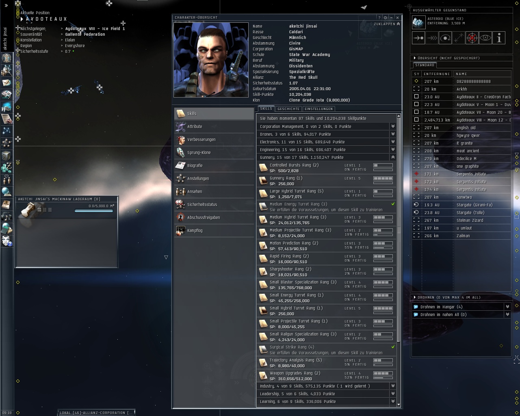520x416 pixels.
Task: Open the help face icon in sidebar
Action: coord(6,241)
